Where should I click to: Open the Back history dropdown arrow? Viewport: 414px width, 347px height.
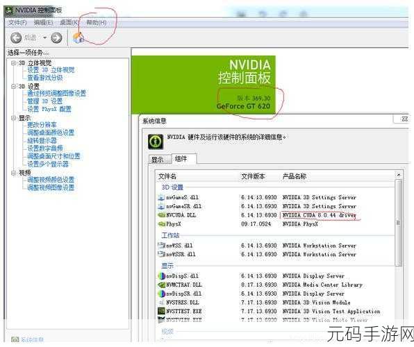pyautogui.click(x=45, y=38)
